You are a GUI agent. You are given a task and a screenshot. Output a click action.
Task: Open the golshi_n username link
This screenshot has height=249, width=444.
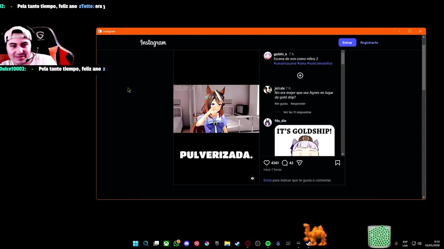click(280, 54)
